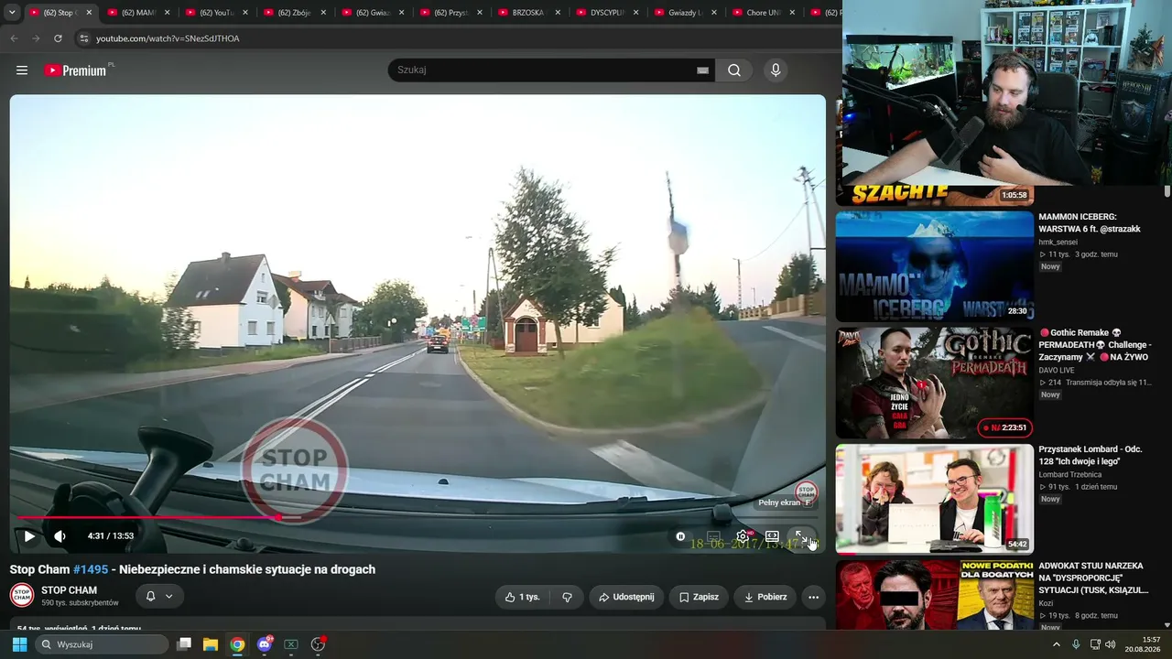The image size is (1172, 659).
Task: Open File Explorer from taskbar
Action: (211, 644)
